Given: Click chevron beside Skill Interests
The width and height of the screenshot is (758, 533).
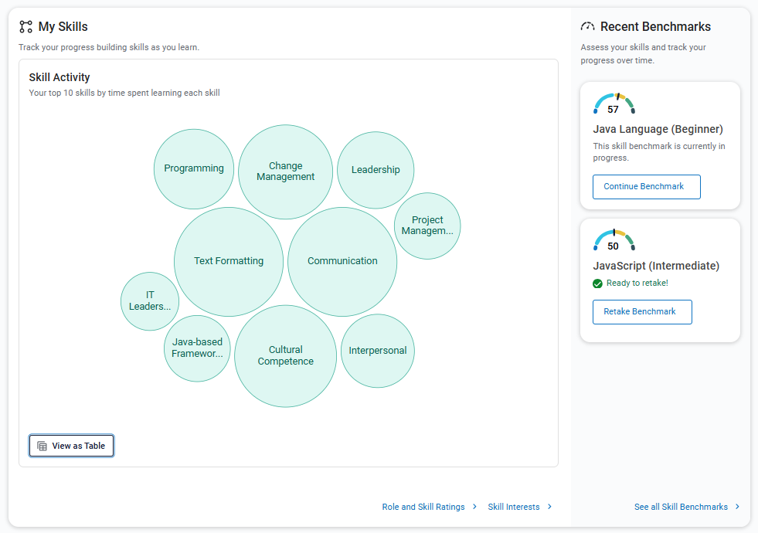Looking at the screenshot, I should (x=549, y=507).
